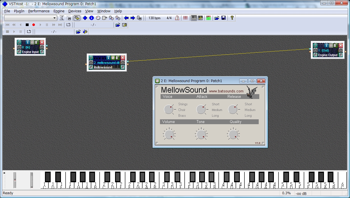The height and width of the screenshot is (198, 350).
Task: Click the Voice knob in MellowSound
Action: pos(169,109)
